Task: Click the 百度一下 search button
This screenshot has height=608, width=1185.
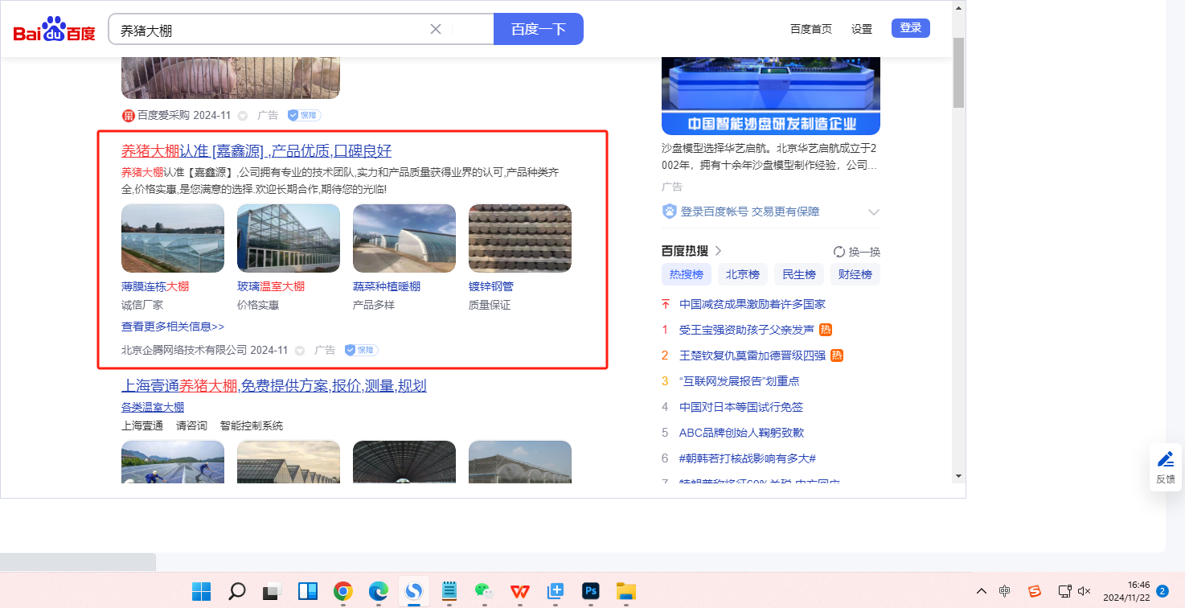Action: coord(539,29)
